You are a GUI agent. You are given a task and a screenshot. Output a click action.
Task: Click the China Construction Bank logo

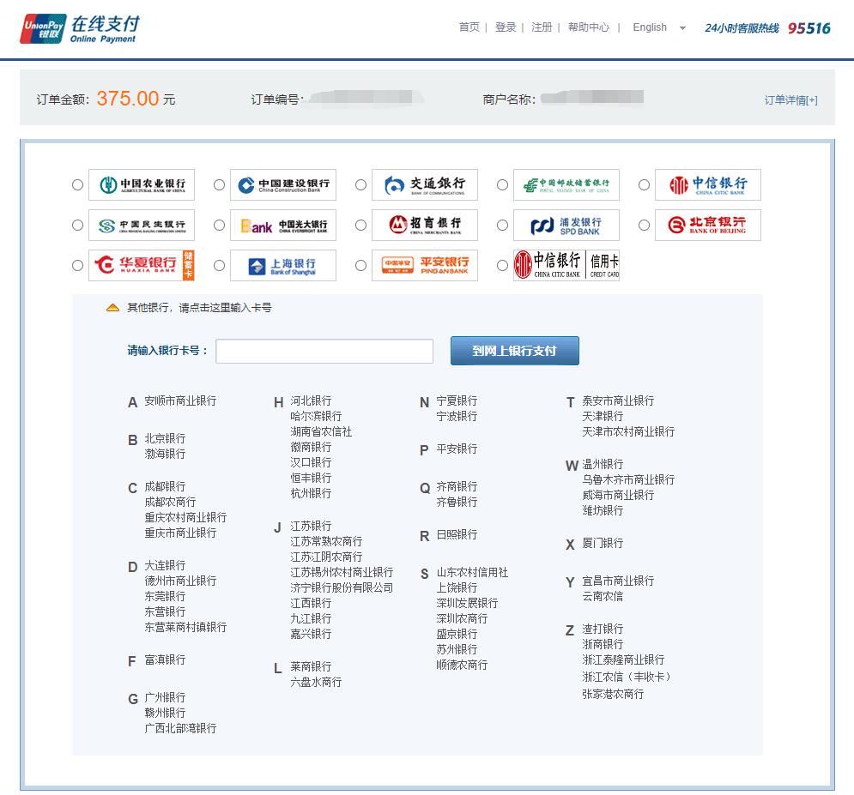click(x=283, y=184)
